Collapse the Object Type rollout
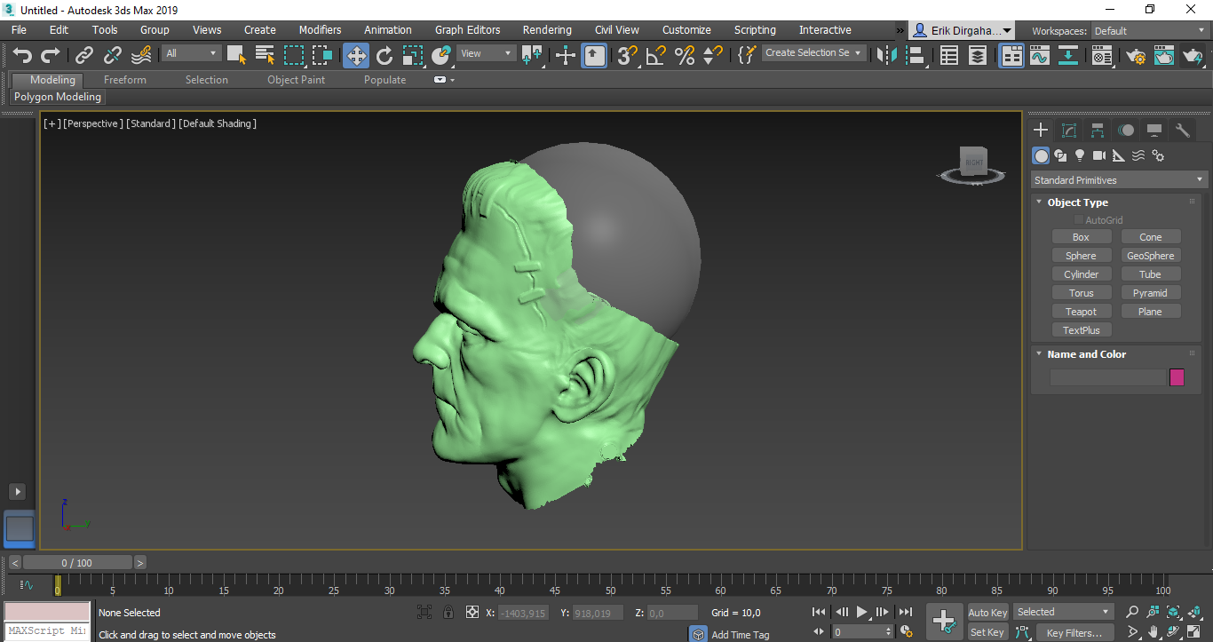 coord(1077,202)
